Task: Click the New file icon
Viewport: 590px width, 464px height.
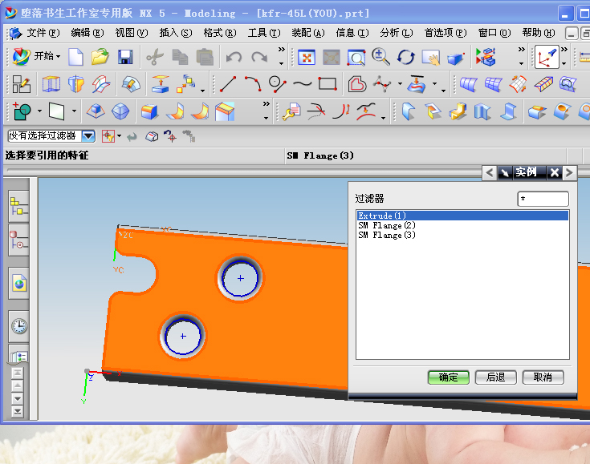Action: click(75, 57)
